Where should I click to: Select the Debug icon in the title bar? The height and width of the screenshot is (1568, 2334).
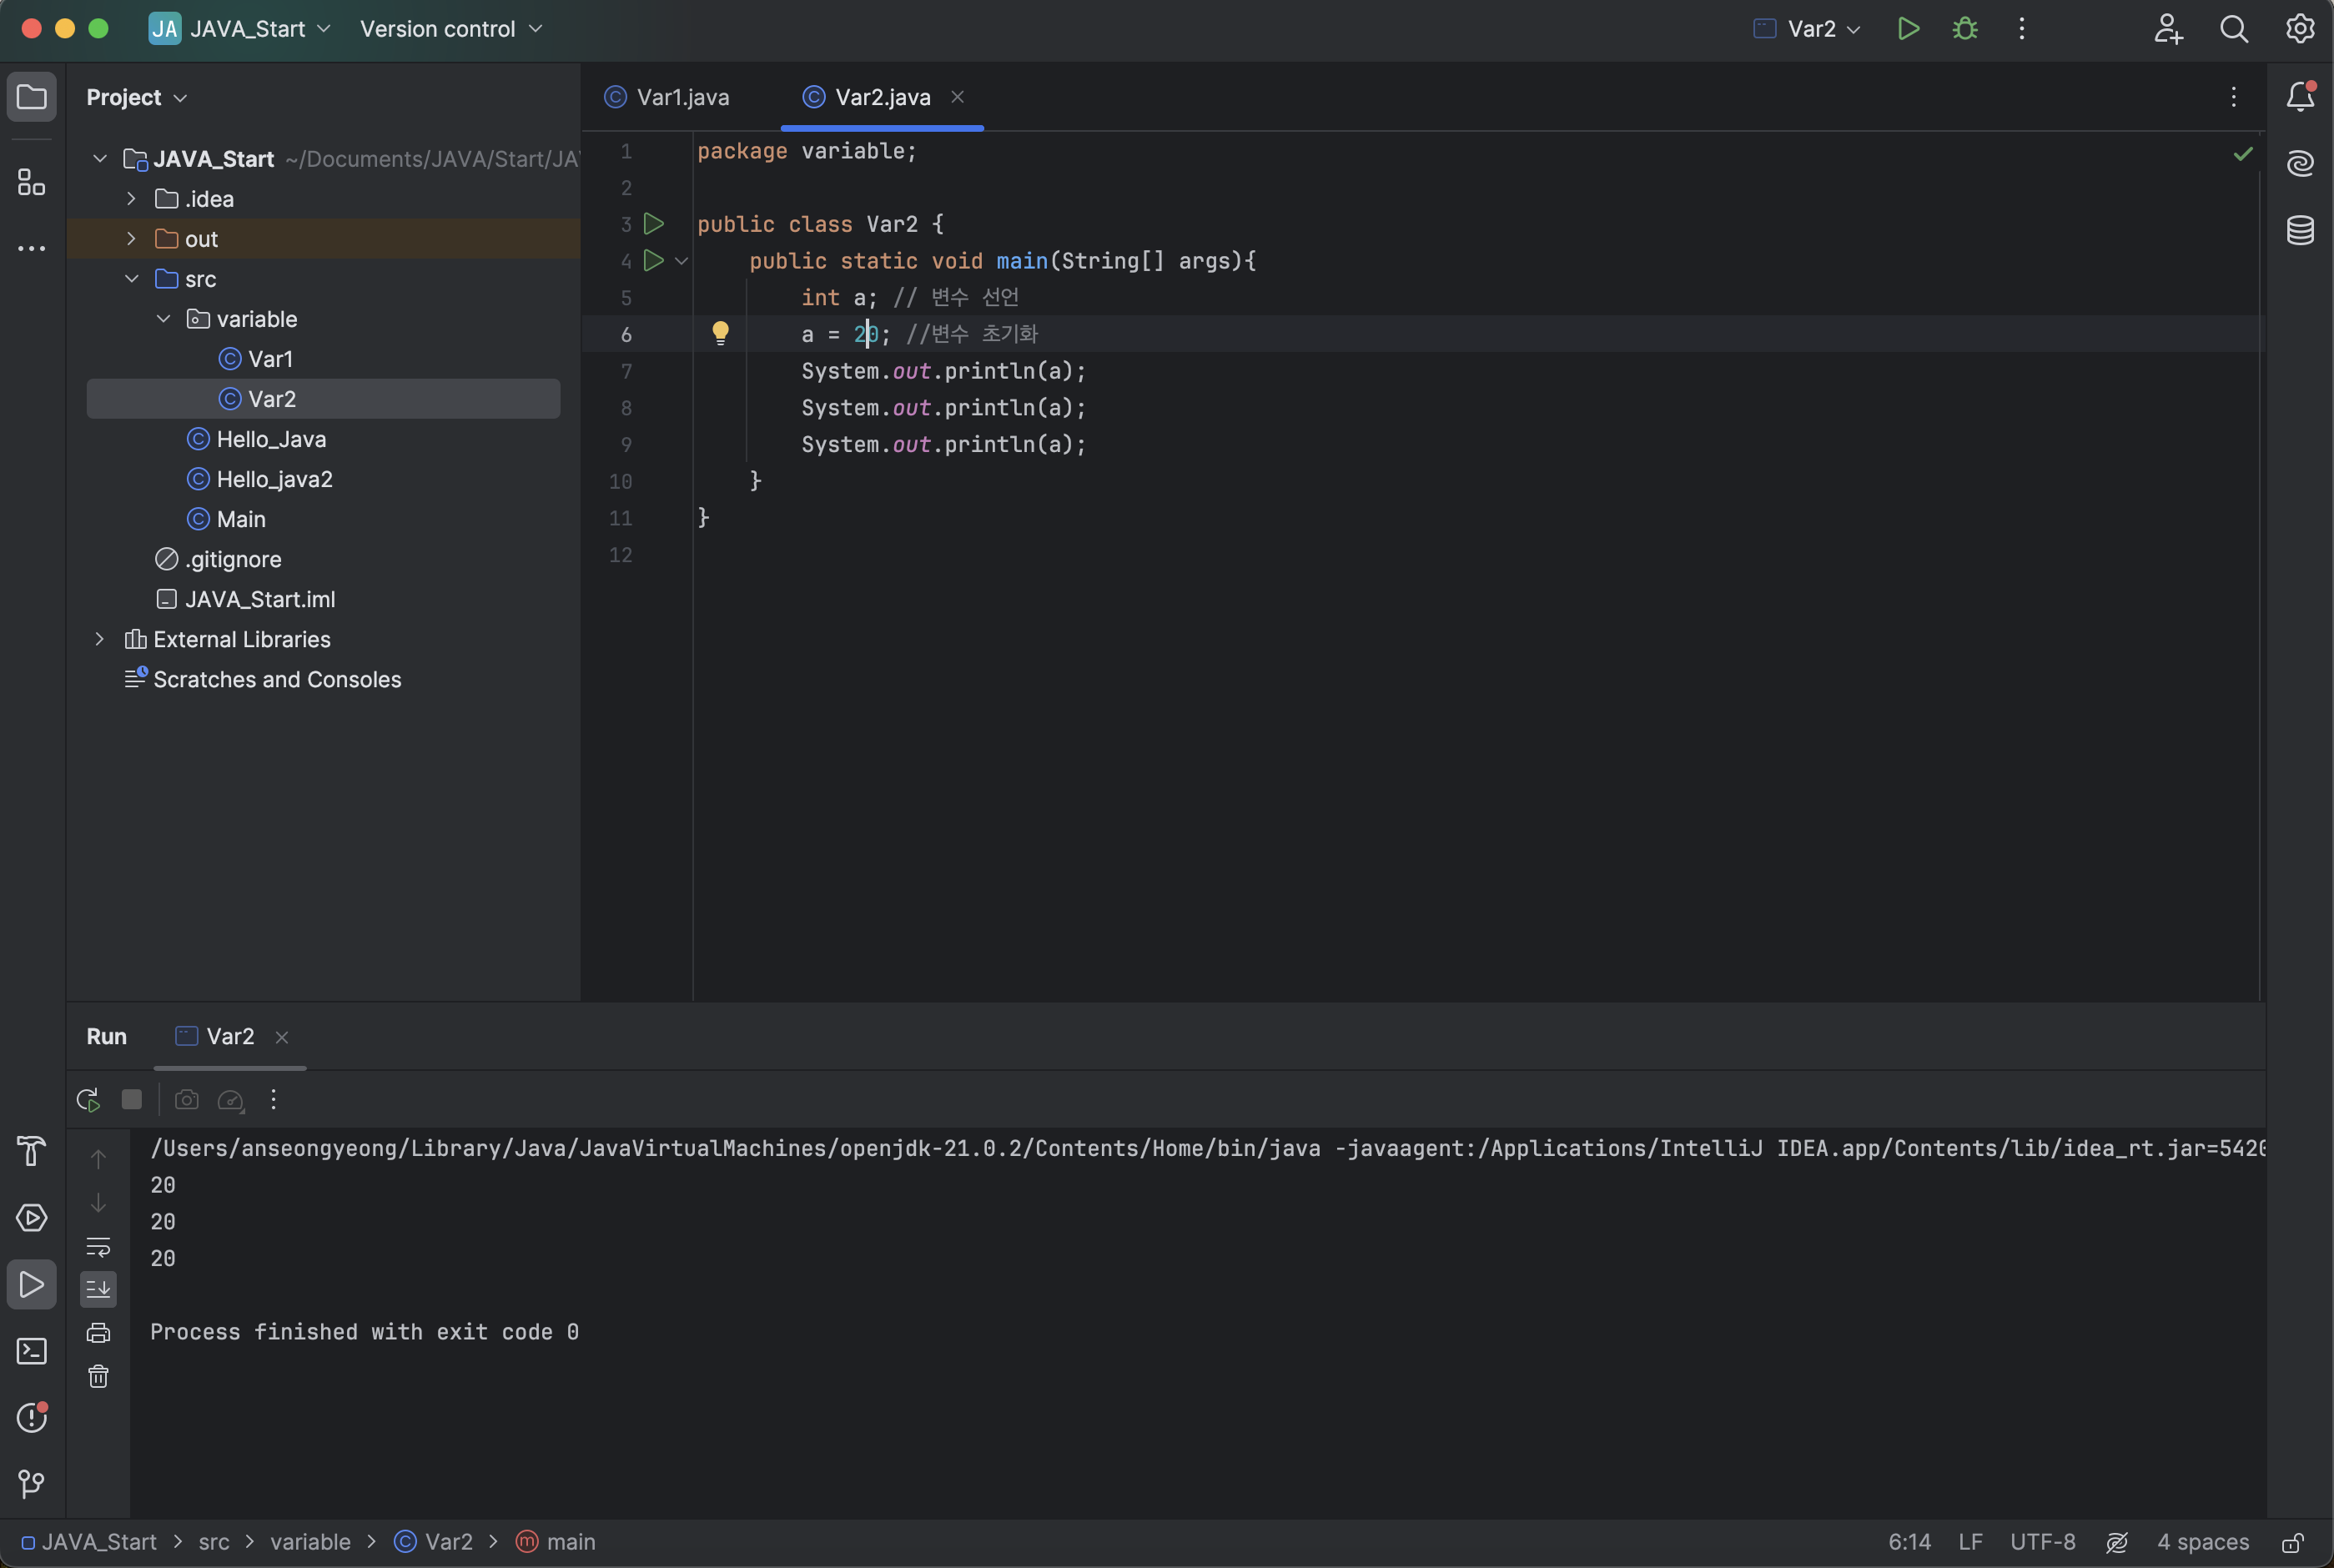pyautogui.click(x=1963, y=28)
